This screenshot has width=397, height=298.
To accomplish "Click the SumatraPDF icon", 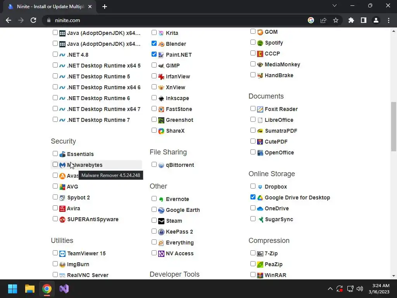I will pyautogui.click(x=260, y=131).
